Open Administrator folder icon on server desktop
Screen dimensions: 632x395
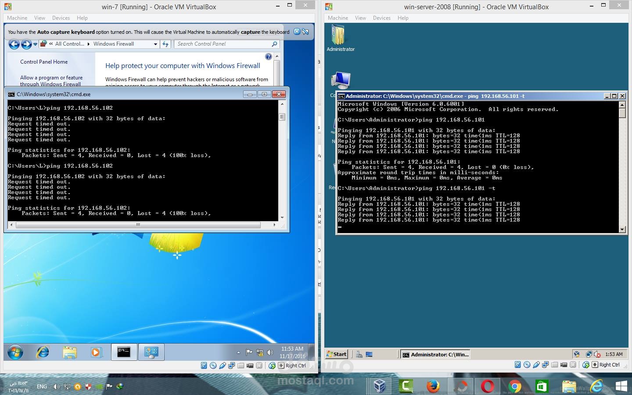[x=340, y=38]
